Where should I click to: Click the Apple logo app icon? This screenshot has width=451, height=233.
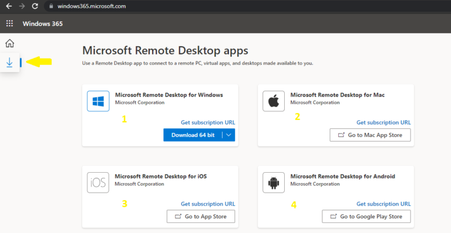point(274,101)
